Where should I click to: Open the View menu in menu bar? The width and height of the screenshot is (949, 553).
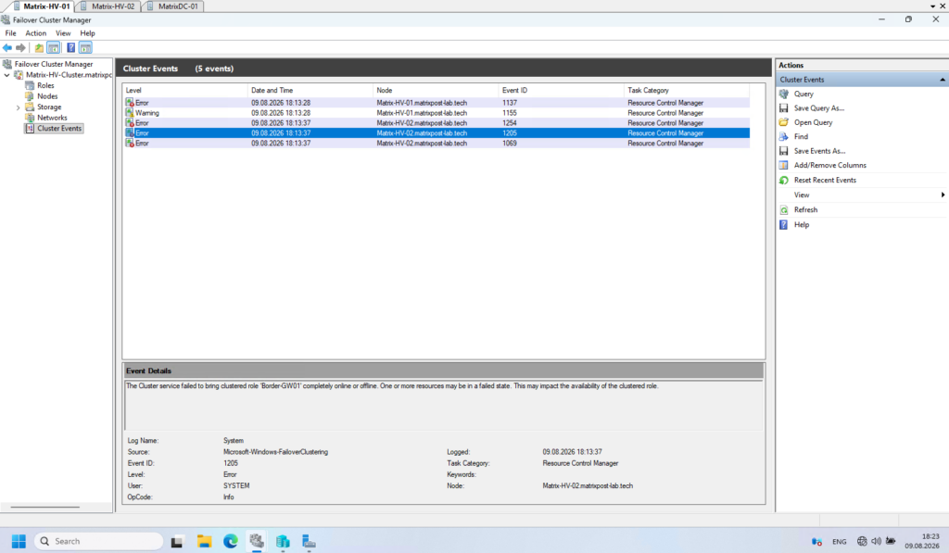63,33
